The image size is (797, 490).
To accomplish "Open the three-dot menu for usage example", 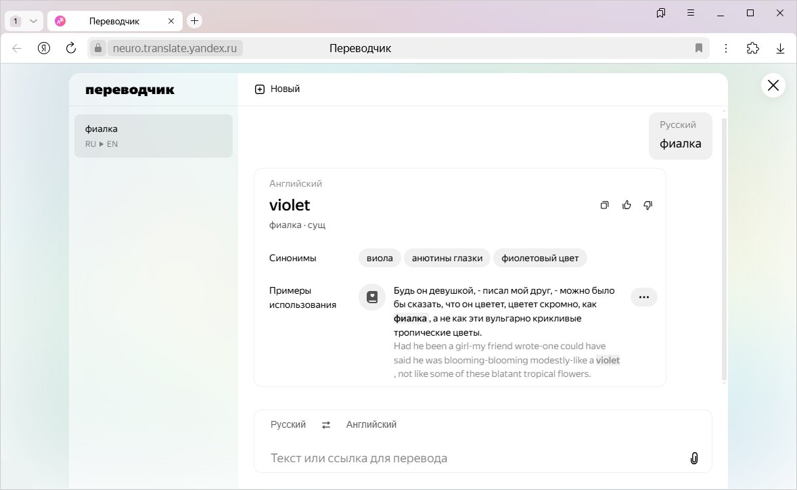I will click(643, 297).
